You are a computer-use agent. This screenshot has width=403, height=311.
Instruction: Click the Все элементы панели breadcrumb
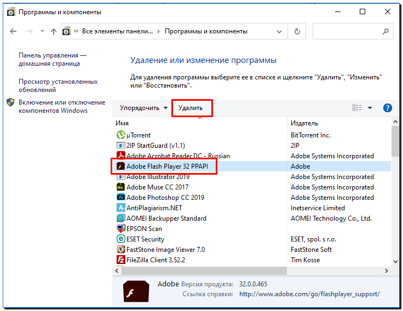[117, 31]
